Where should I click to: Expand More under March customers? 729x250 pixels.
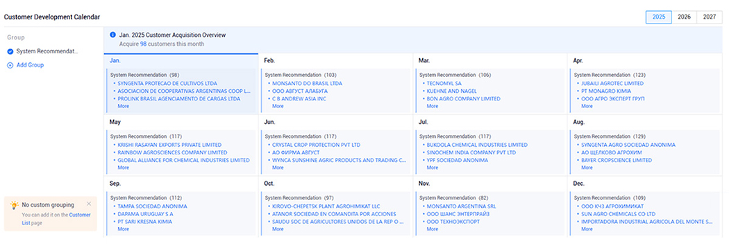point(433,106)
